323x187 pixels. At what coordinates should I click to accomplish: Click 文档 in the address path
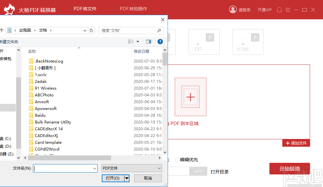pos(43,30)
